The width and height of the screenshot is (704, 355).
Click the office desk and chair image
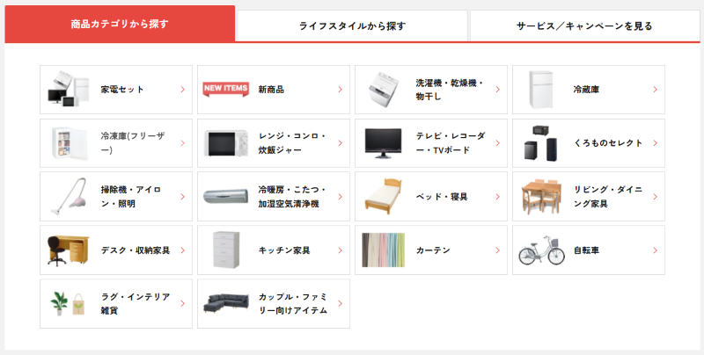point(69,250)
